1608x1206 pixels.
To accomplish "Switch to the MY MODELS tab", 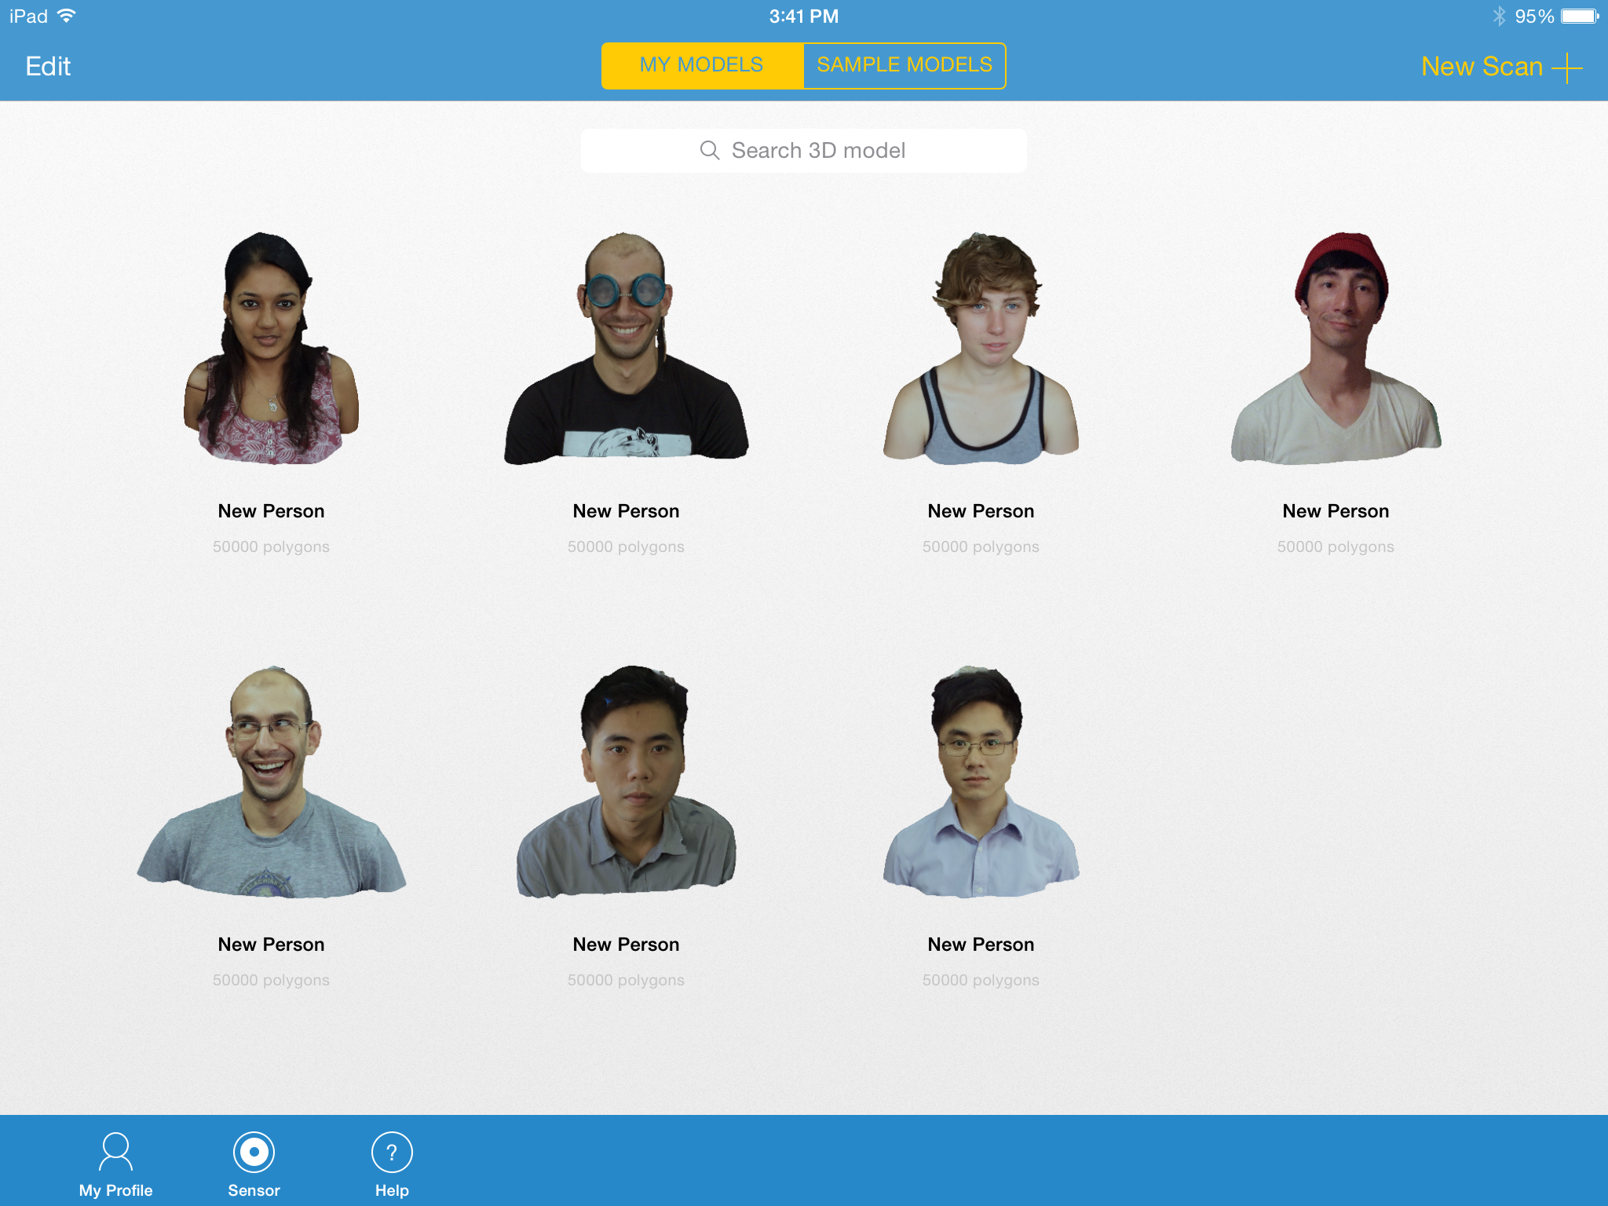I will click(702, 65).
